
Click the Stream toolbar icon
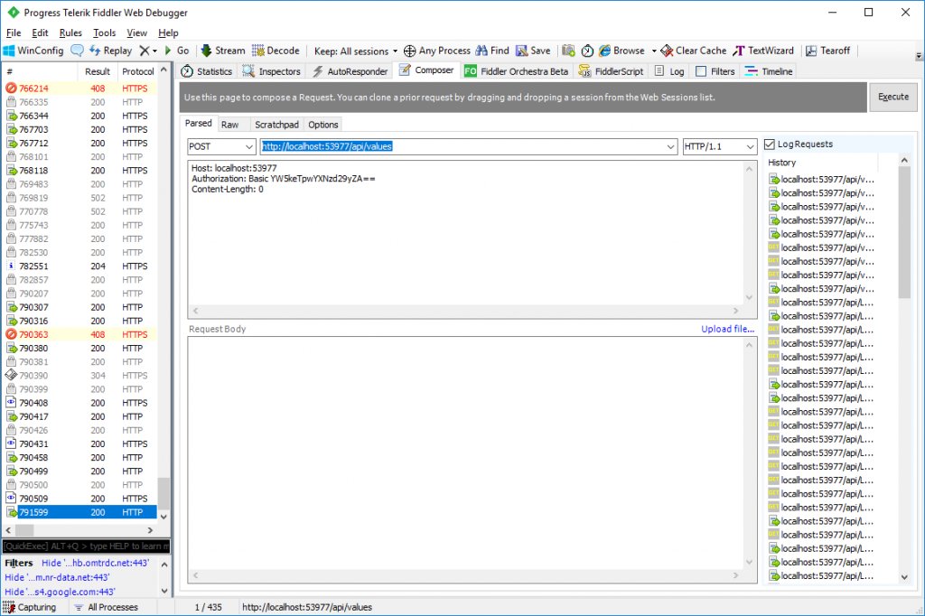click(x=206, y=51)
